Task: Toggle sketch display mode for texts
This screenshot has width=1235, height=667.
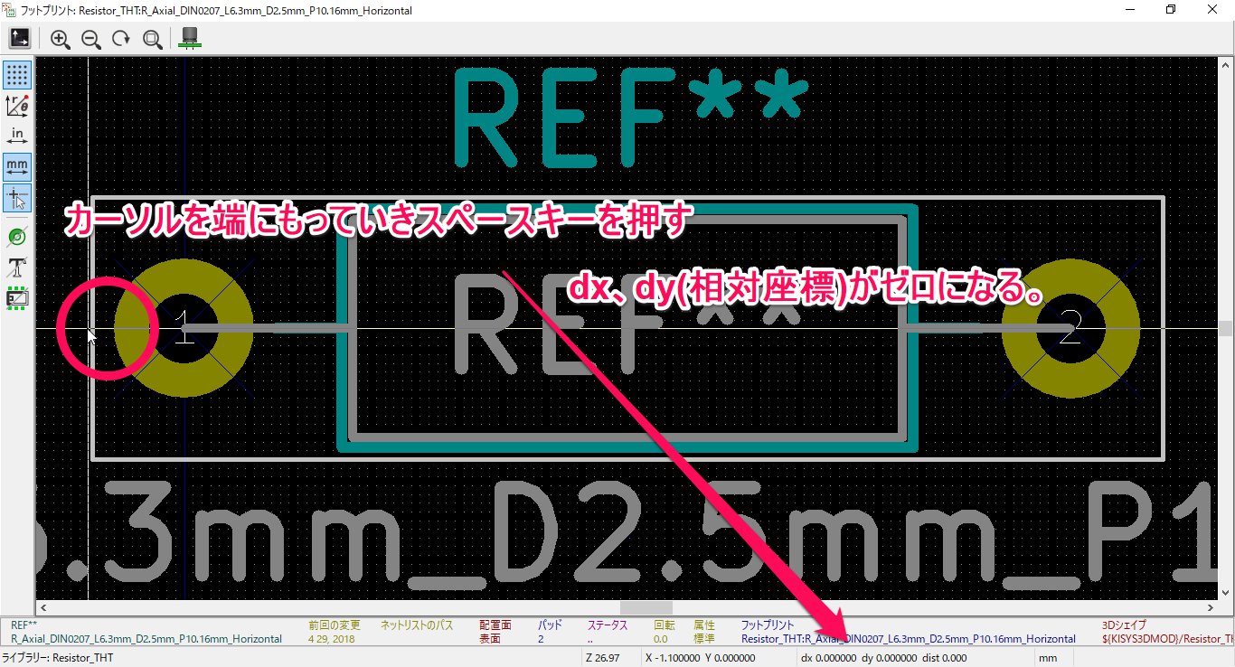Action: pos(16,267)
